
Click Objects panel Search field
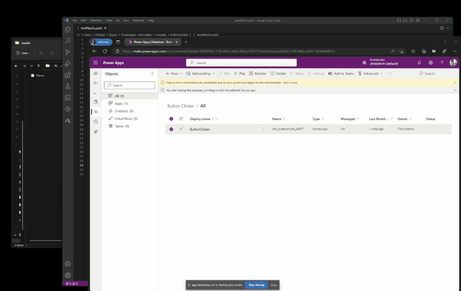pos(130,85)
